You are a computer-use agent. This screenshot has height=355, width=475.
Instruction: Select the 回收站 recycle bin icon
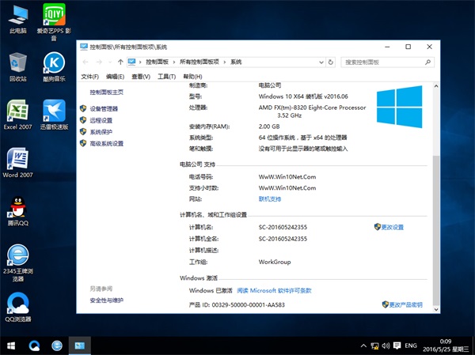pyautogui.click(x=17, y=67)
